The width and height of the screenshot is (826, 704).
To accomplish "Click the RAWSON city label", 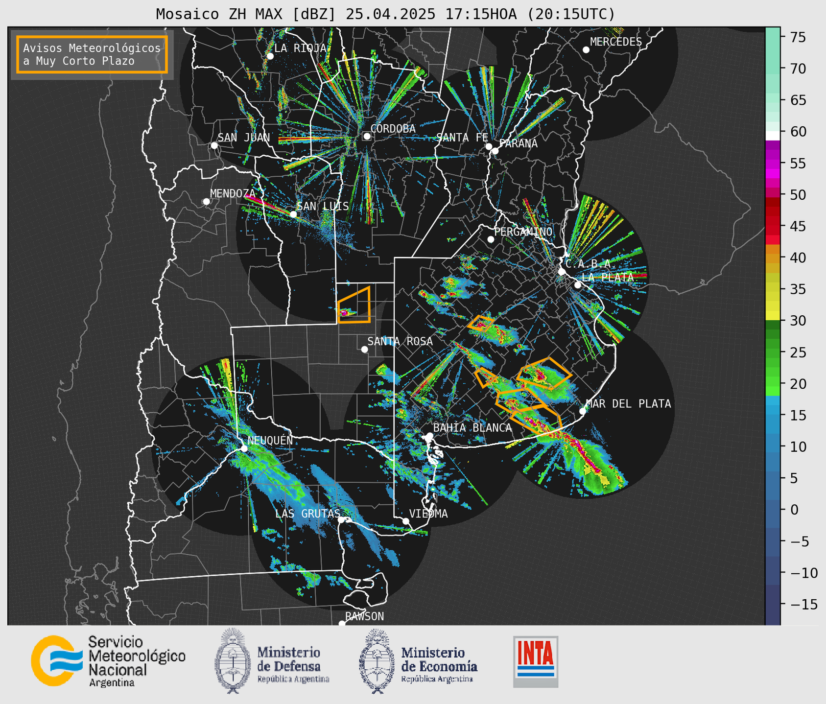I will click(364, 616).
